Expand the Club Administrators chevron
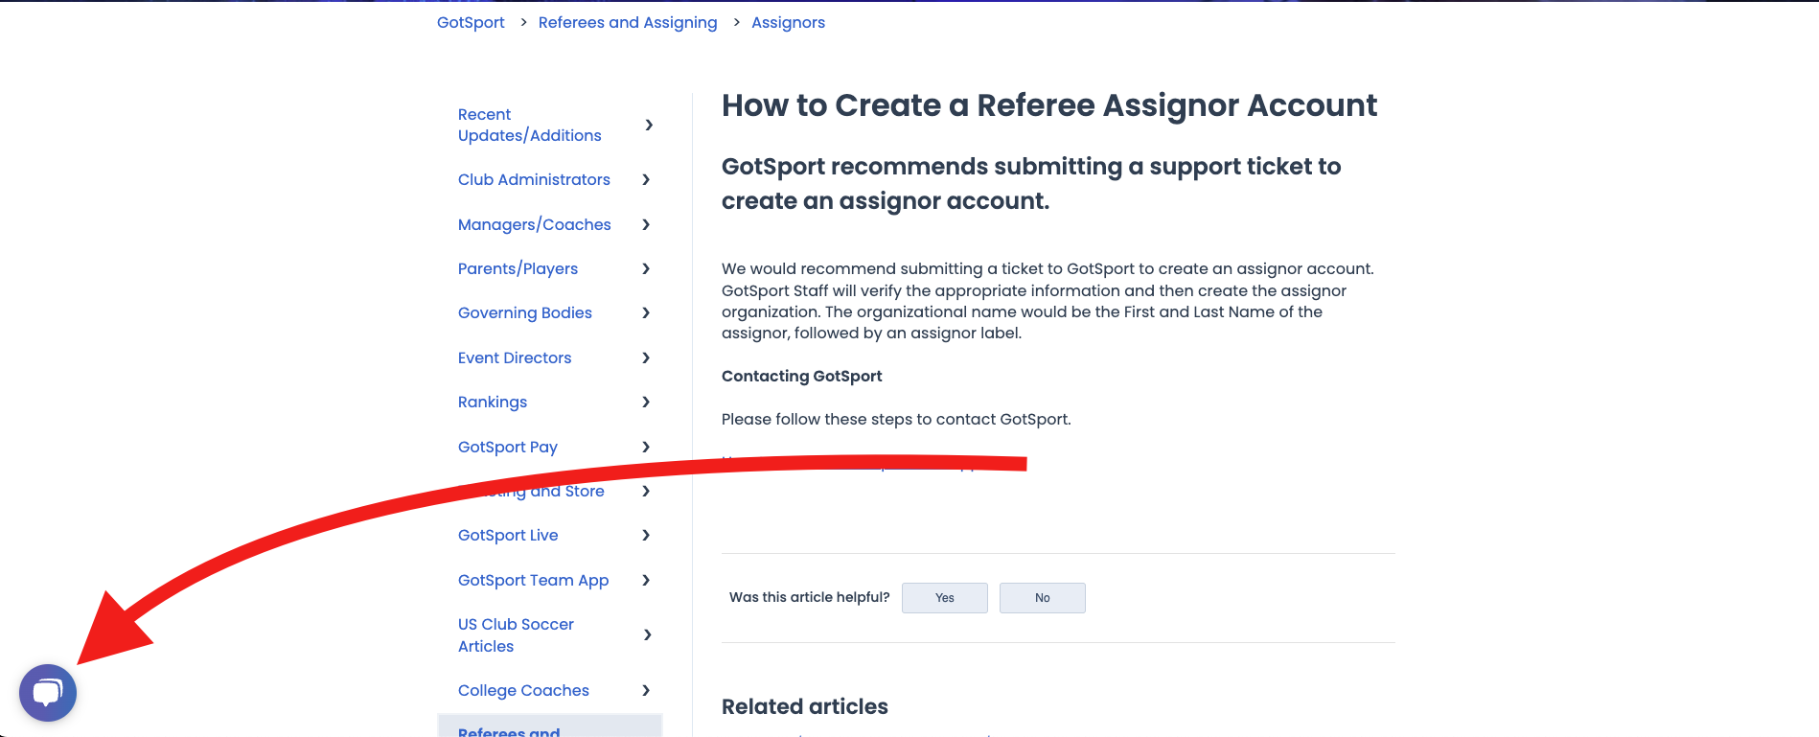Viewport: 1819px width, 737px height. (x=646, y=179)
